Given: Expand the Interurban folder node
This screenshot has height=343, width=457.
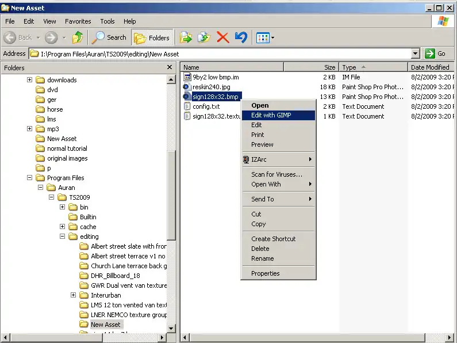Looking at the screenshot, I should pos(73,295).
